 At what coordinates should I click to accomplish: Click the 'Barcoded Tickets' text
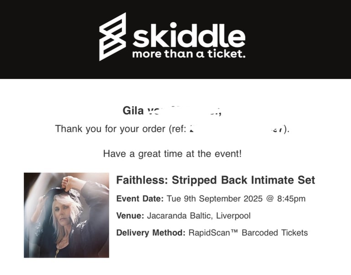click(275, 233)
